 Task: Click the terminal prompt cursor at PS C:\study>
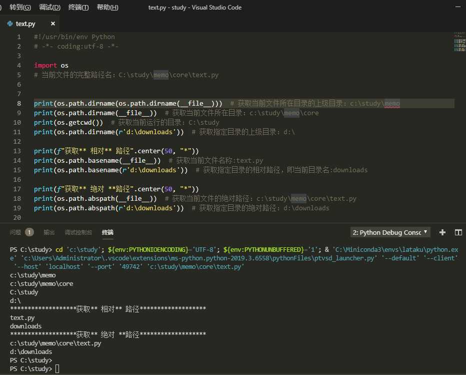[x=57, y=369]
